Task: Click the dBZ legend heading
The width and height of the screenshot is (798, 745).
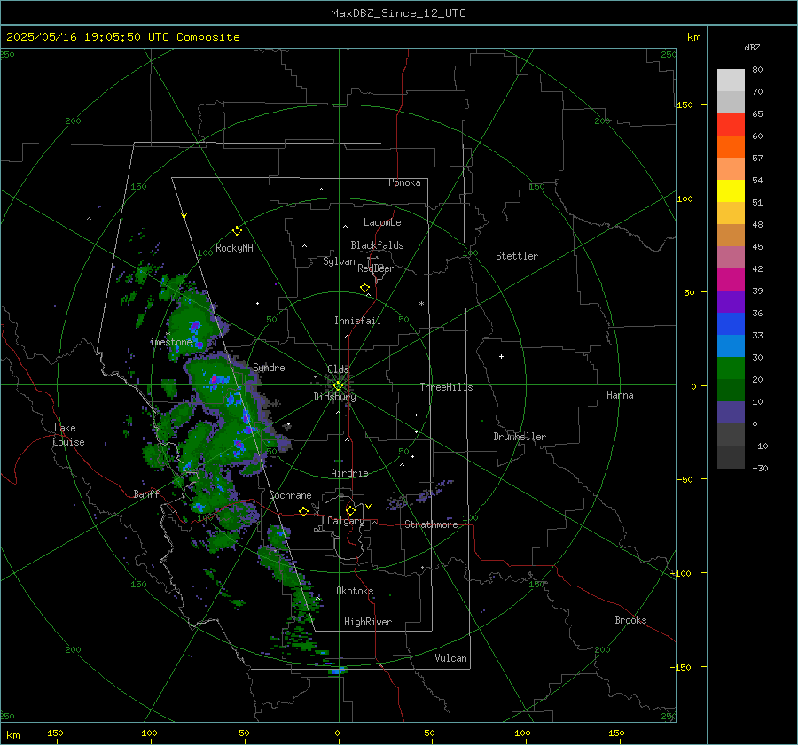Action: pyautogui.click(x=752, y=48)
